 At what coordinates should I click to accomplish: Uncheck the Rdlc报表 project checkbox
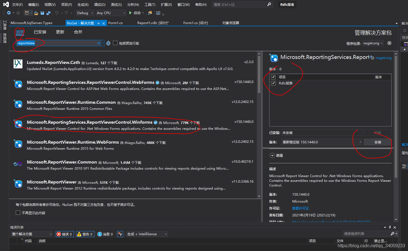(x=273, y=83)
